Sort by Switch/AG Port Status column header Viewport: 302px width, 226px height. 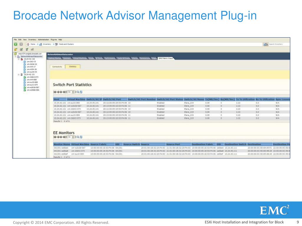(170, 99)
